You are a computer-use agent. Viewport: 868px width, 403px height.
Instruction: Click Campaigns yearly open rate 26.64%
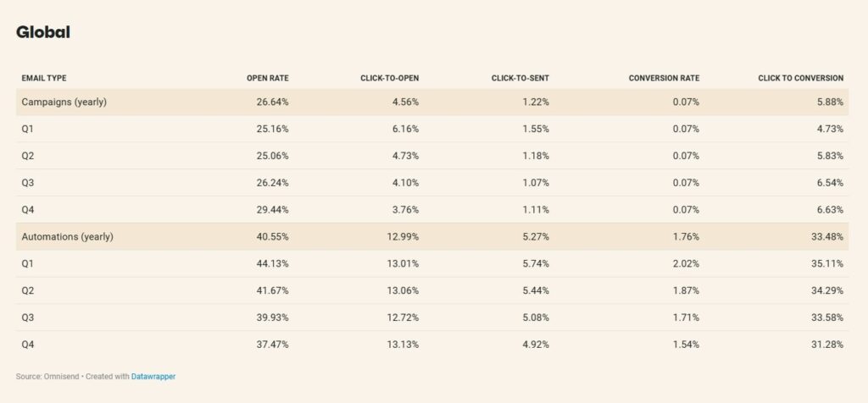tap(273, 102)
